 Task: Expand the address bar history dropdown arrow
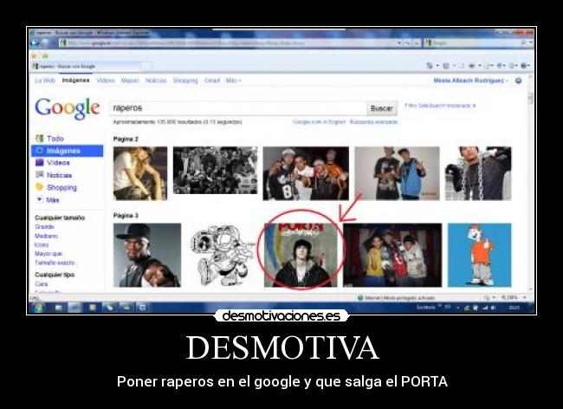[399, 43]
